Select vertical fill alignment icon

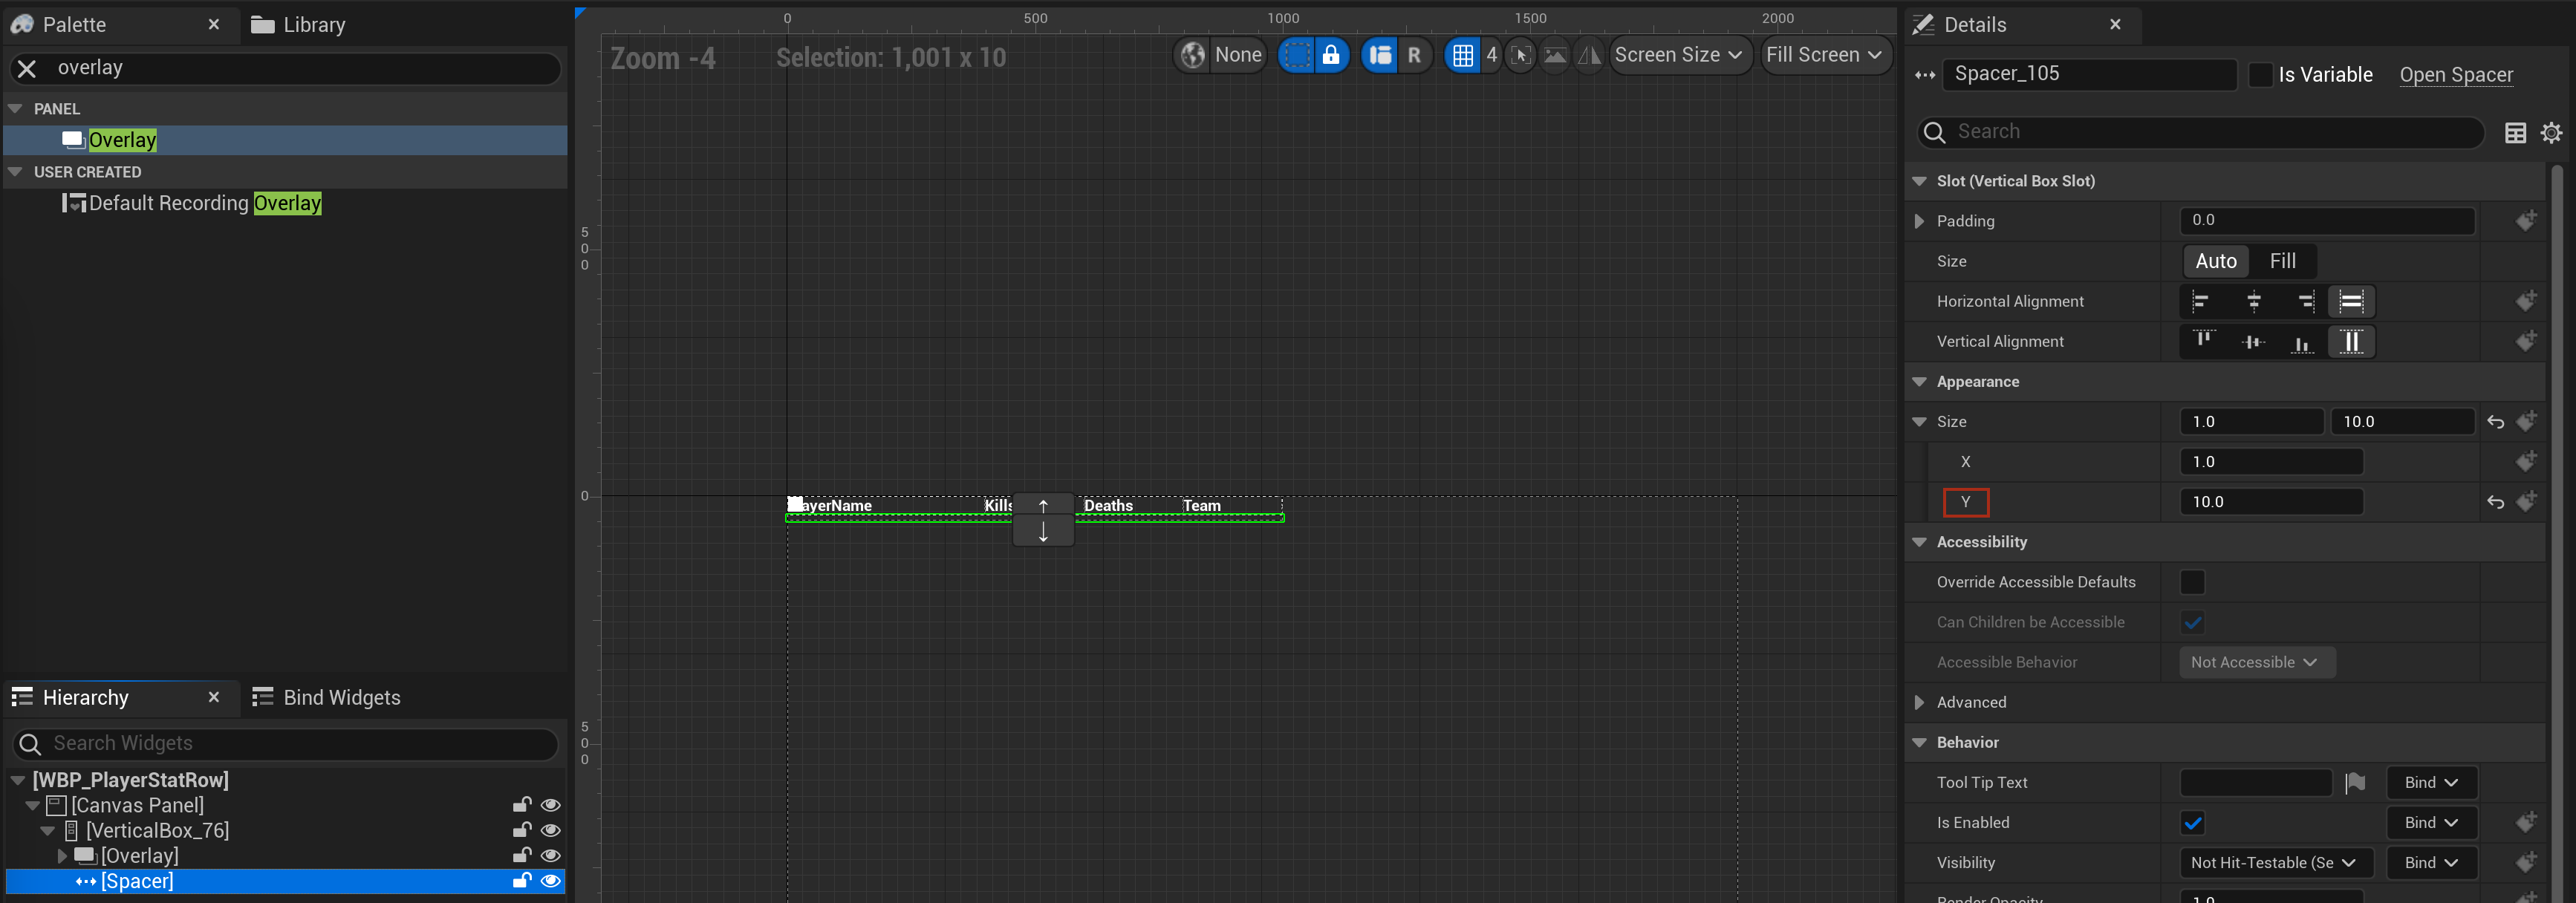coord(2351,341)
